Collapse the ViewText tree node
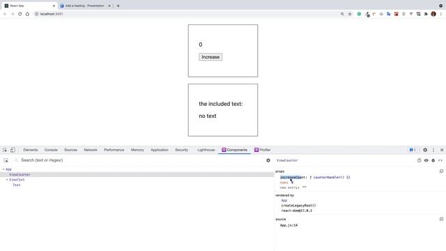The height and width of the screenshot is (251, 446). tap(7, 180)
